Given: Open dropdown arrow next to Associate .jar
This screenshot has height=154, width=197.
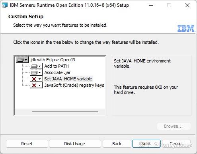Looking at the screenshot, I should [39, 72].
